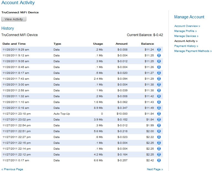Click the Date and Time column header
Screen dimensions: 212x171
click(x=14, y=44)
